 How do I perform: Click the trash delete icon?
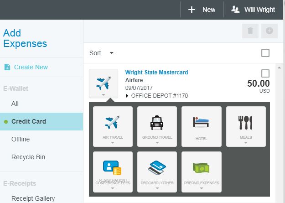250,31
